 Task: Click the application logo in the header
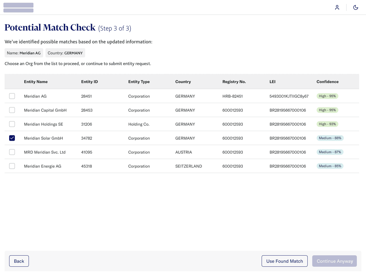point(18,7)
